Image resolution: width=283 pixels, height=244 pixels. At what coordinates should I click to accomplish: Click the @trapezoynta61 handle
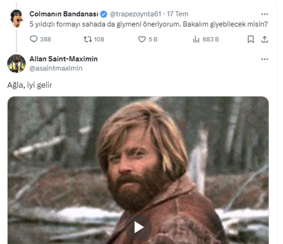(x=135, y=14)
